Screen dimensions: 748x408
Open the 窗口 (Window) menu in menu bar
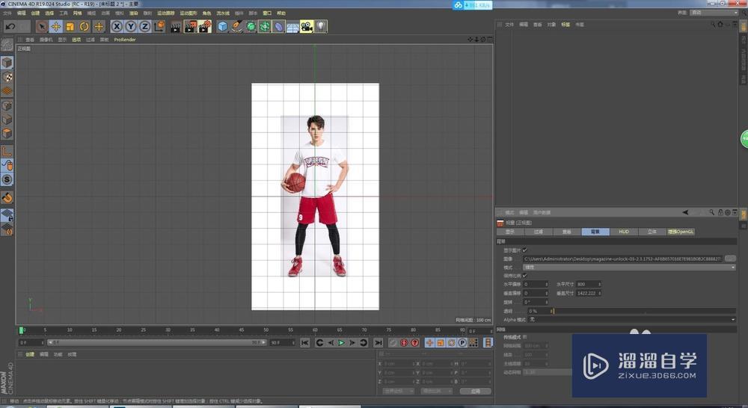[267, 13]
